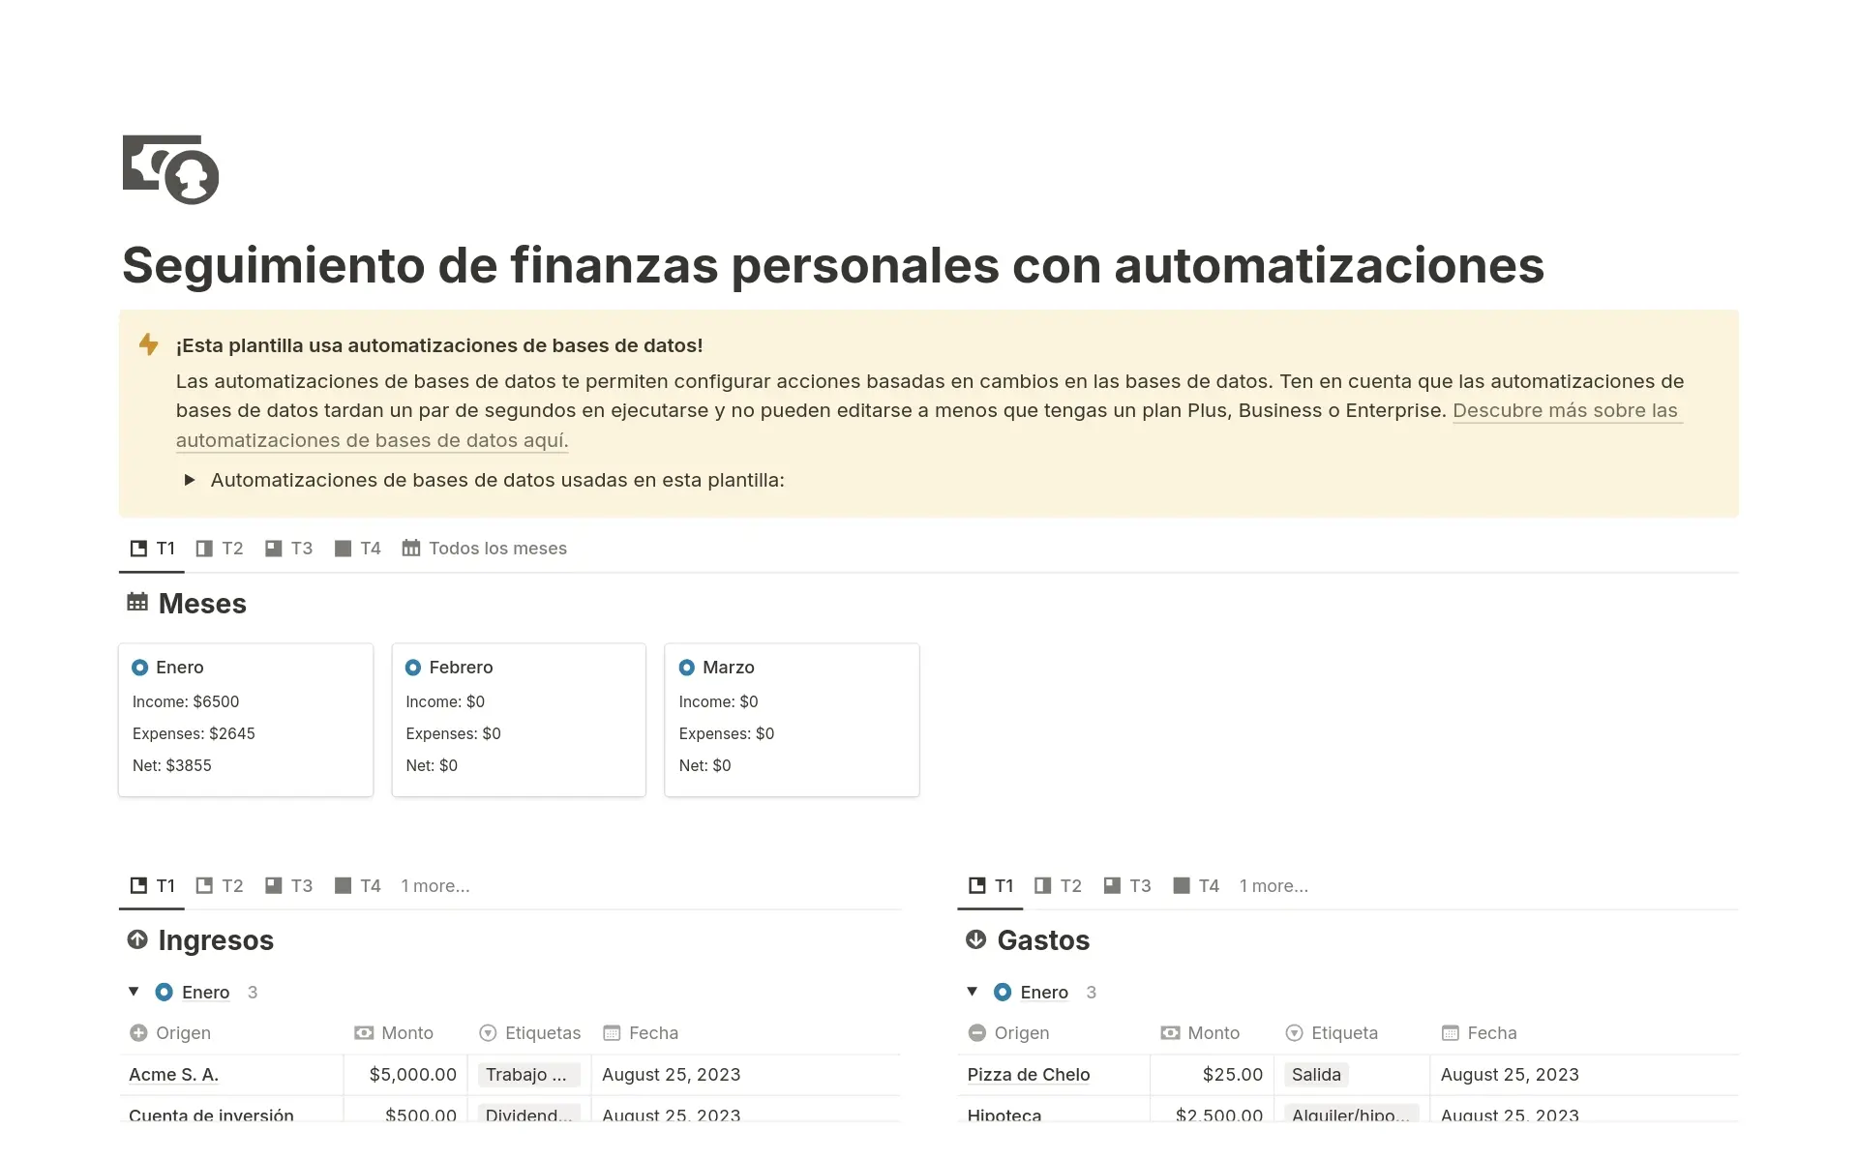Collapse the Enero group under Gastos

[971, 992]
